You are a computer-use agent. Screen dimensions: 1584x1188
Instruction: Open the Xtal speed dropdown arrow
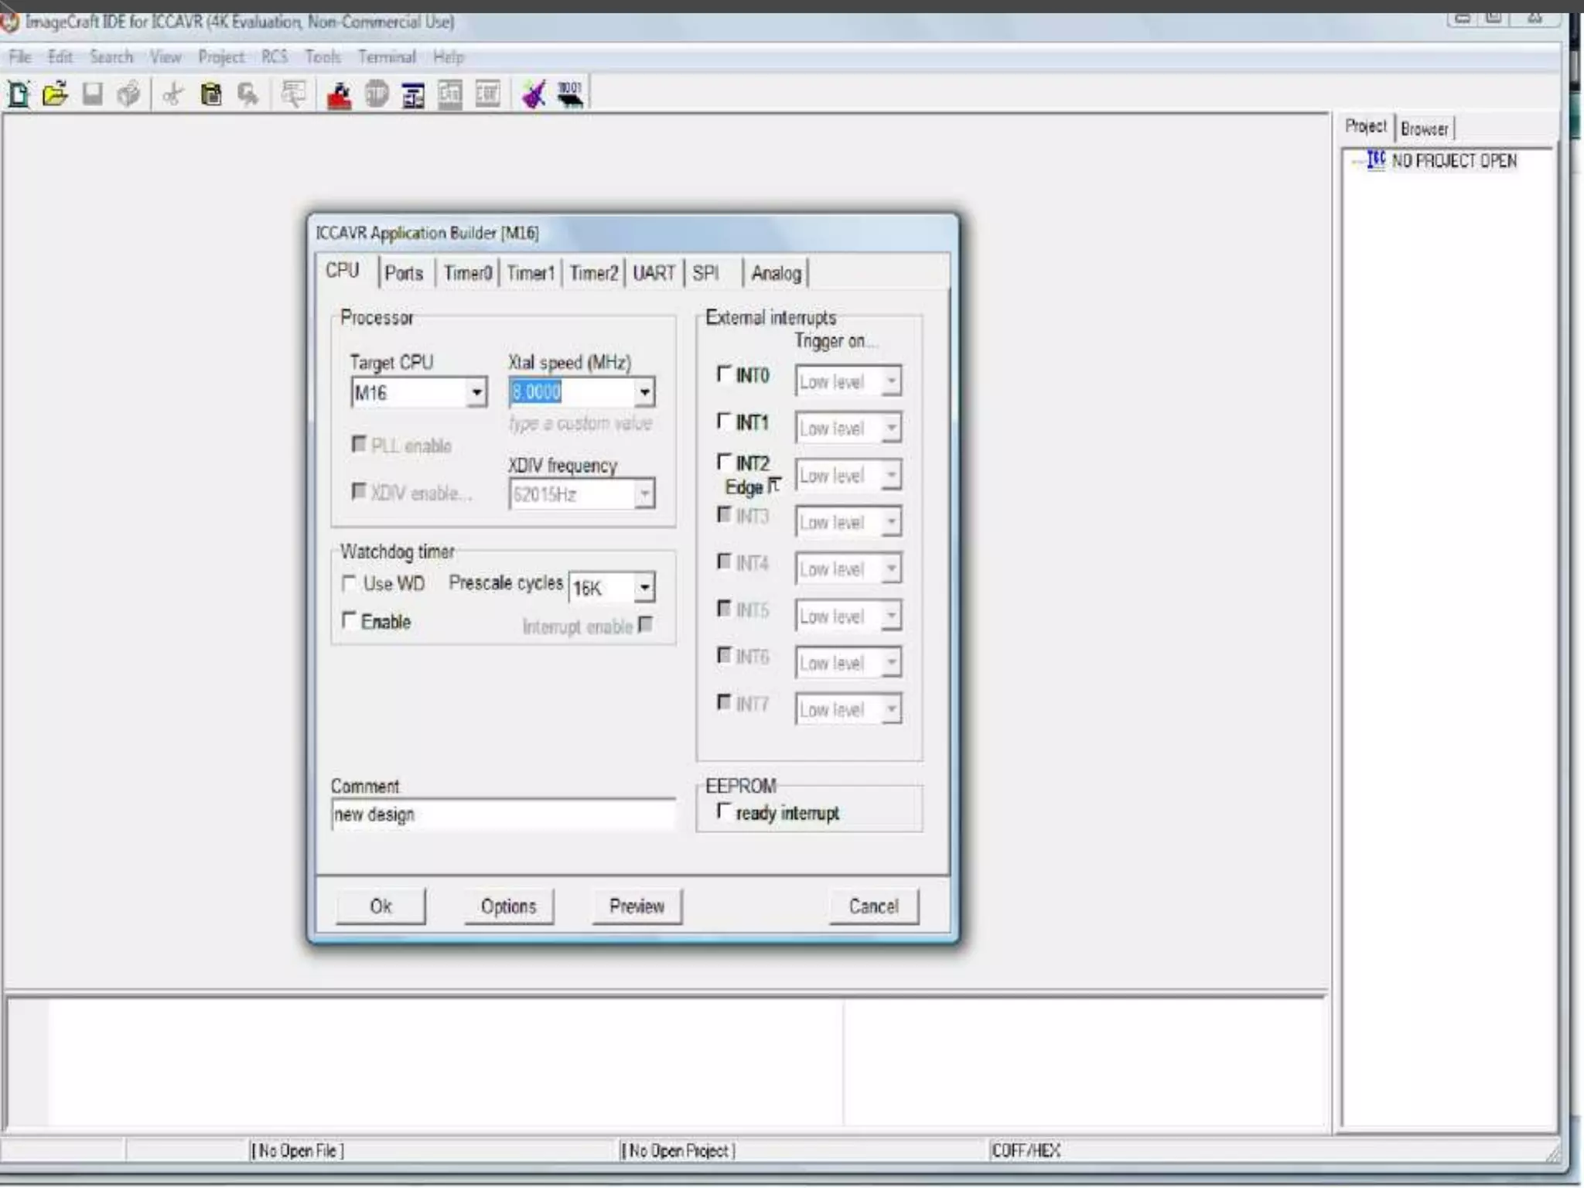(x=644, y=392)
